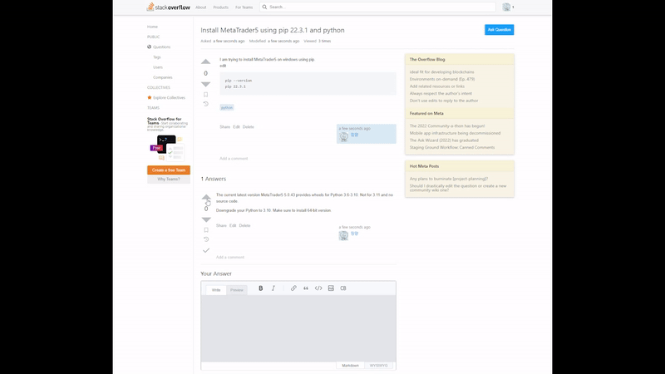Open 'The Ask Wizard (2022) has graduated' link

[444, 140]
